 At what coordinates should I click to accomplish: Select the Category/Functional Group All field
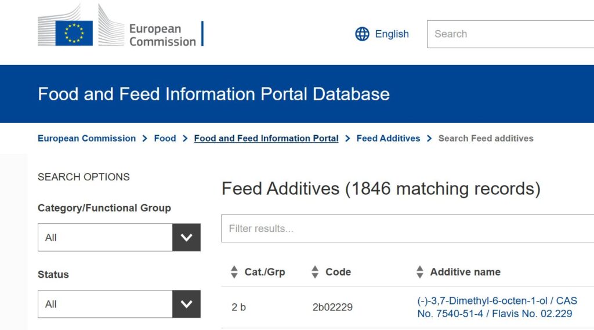click(105, 237)
